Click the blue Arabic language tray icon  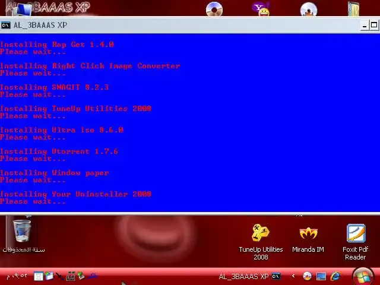point(93,275)
